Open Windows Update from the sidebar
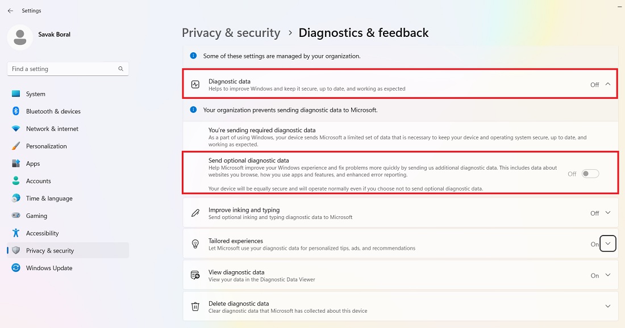The width and height of the screenshot is (625, 328). [x=49, y=268]
